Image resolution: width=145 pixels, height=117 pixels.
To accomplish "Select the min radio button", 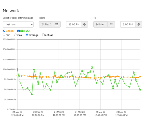I will [4, 35].
